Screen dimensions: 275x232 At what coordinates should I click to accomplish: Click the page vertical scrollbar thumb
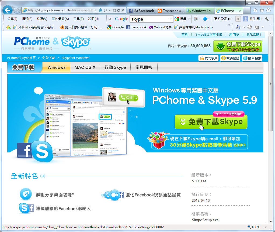point(270,84)
